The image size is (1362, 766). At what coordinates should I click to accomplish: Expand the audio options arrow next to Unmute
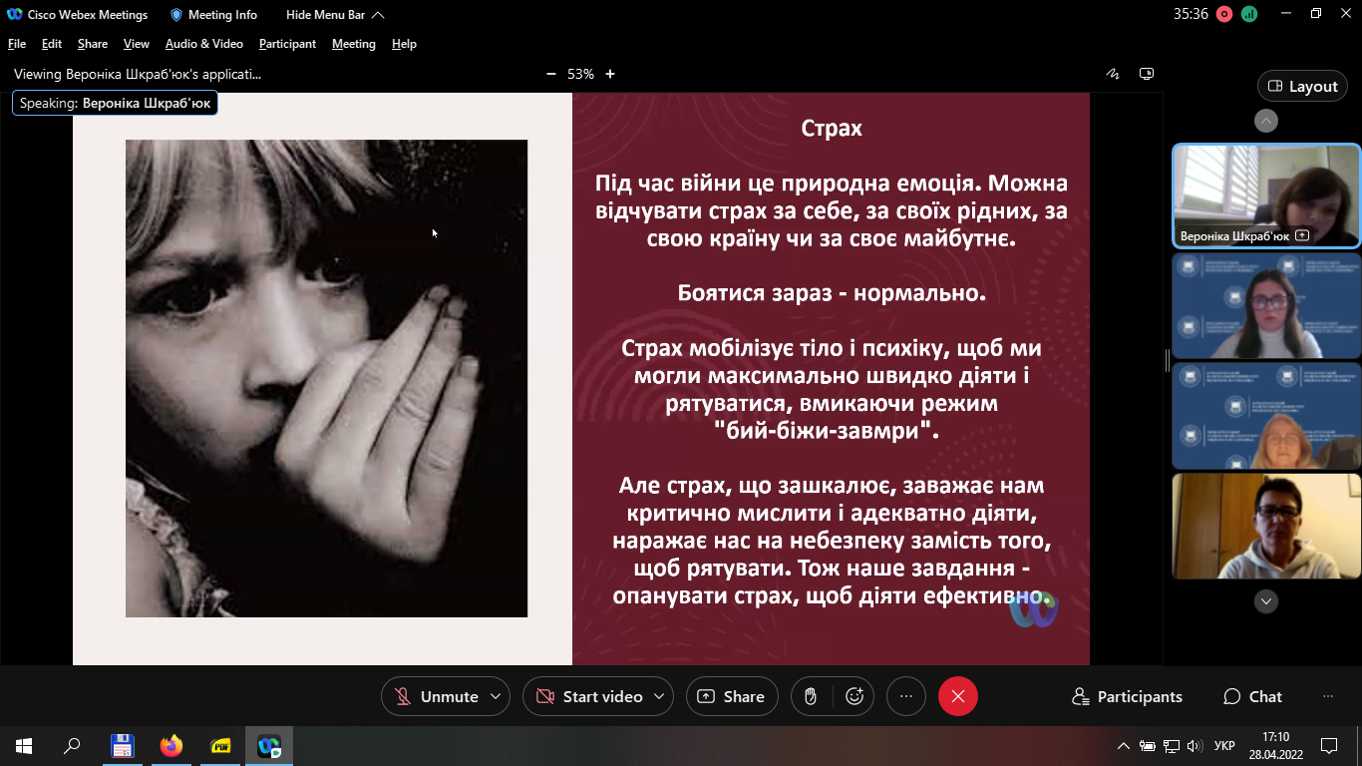click(496, 696)
